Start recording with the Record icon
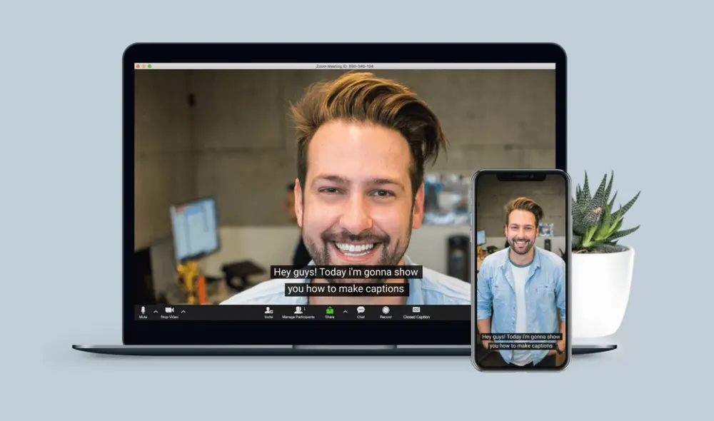Image resolution: width=714 pixels, height=421 pixels. click(386, 311)
